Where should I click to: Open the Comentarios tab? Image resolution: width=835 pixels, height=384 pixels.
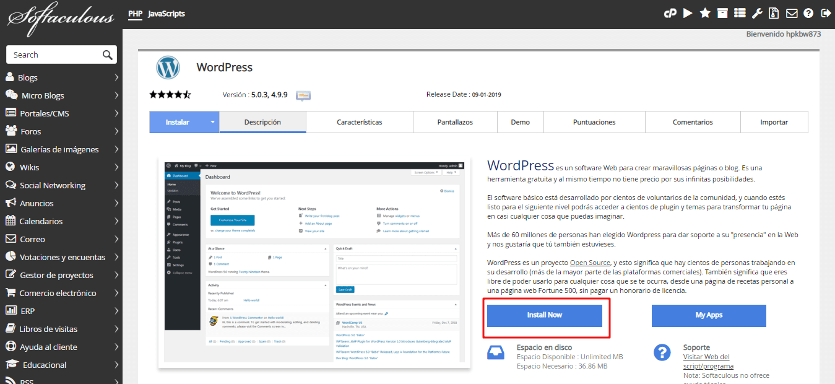click(x=693, y=122)
